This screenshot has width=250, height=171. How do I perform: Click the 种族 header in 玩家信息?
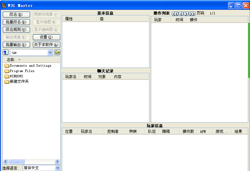click(x=136, y=131)
